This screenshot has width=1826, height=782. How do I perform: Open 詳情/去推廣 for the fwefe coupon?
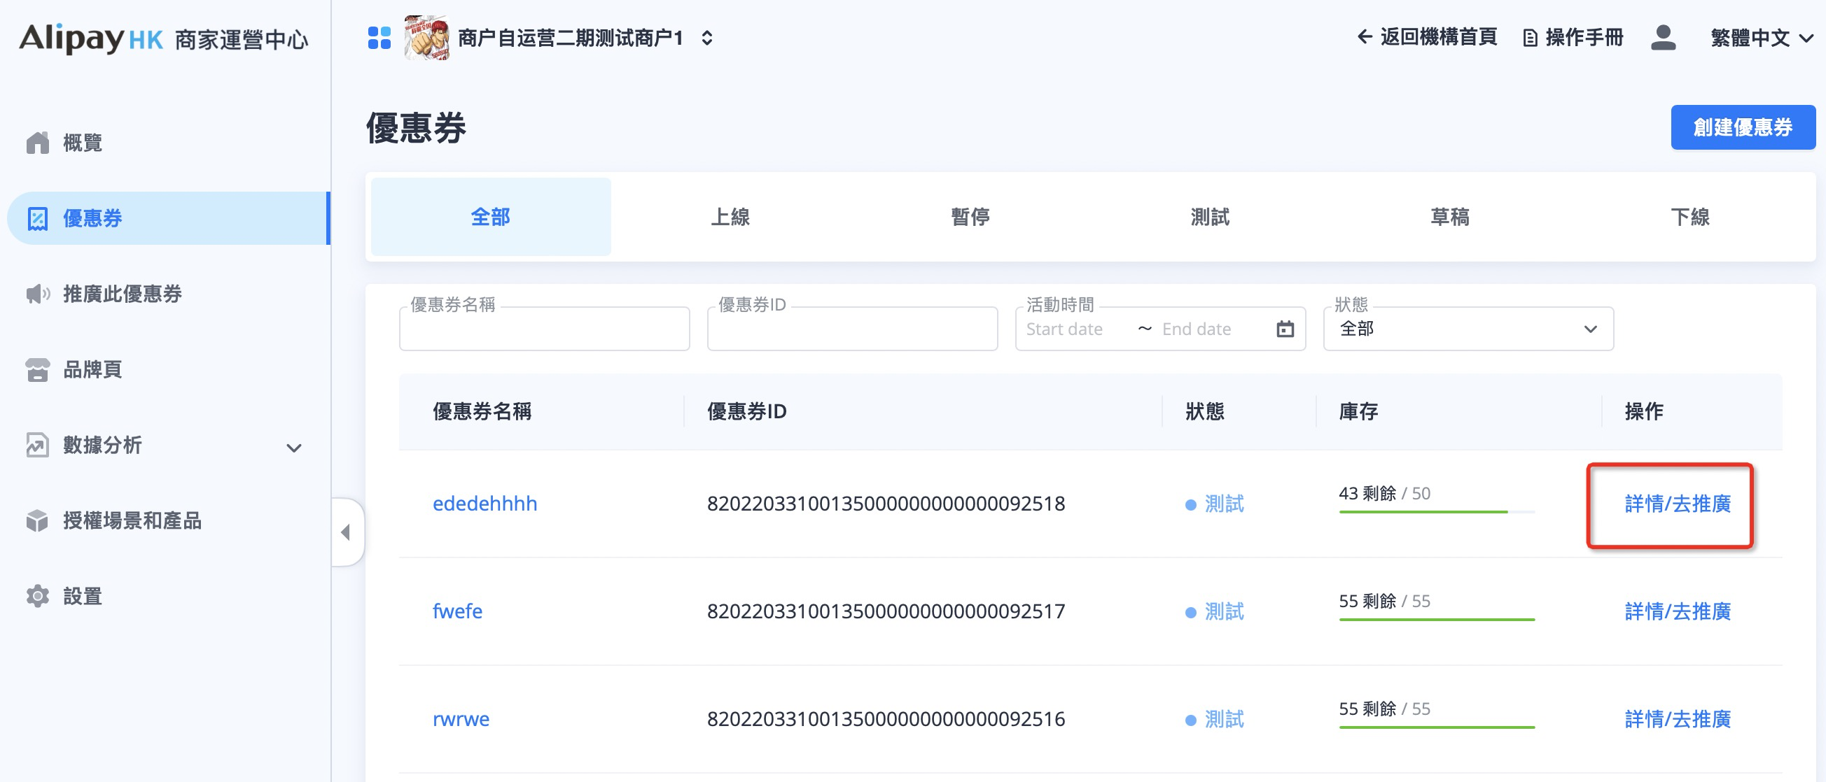pyautogui.click(x=1676, y=611)
